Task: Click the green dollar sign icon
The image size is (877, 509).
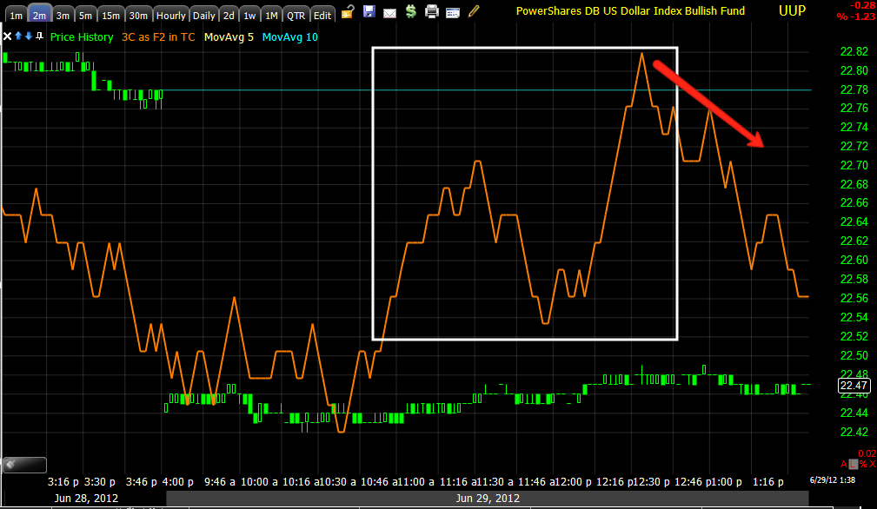Action: pyautogui.click(x=411, y=11)
